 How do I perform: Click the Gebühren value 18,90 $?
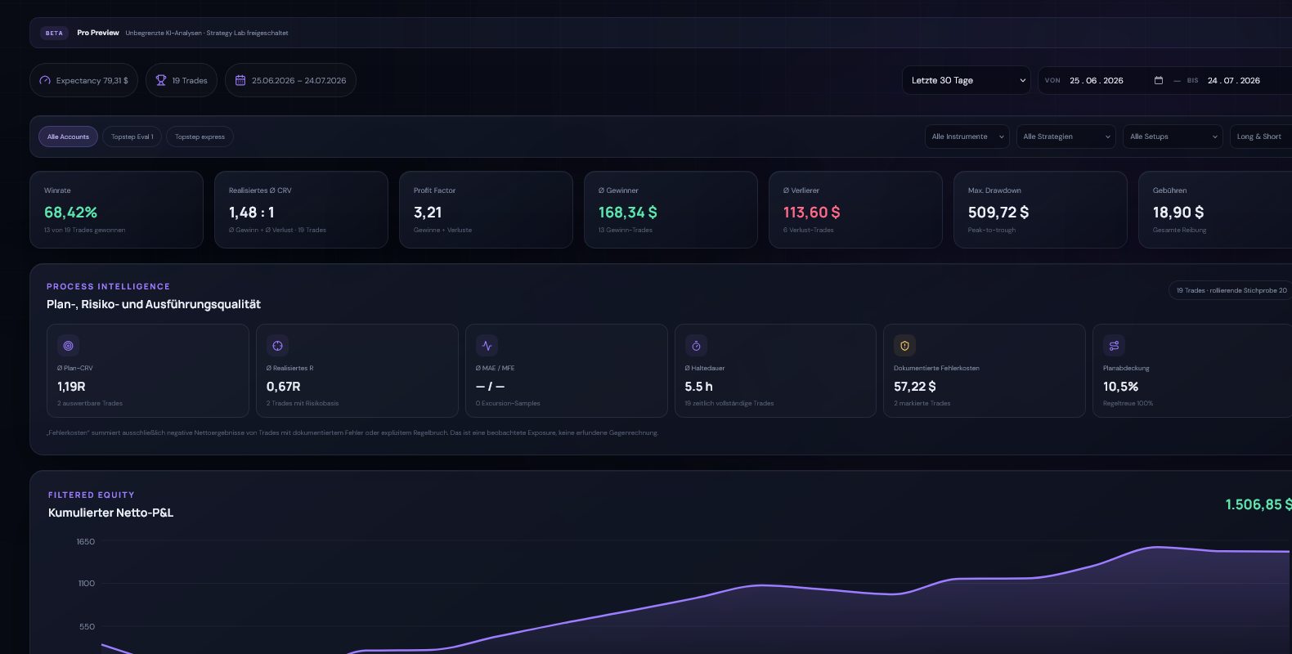1178,213
